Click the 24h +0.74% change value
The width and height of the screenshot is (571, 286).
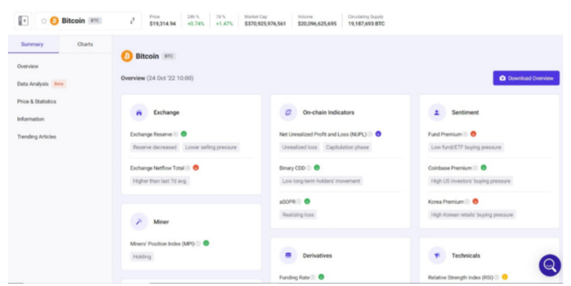[x=196, y=24]
